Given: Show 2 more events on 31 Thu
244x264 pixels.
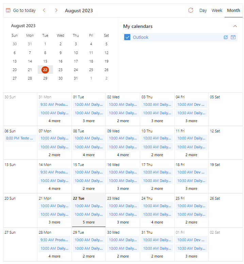Looking at the screenshot, I should click(x=157, y=256).
